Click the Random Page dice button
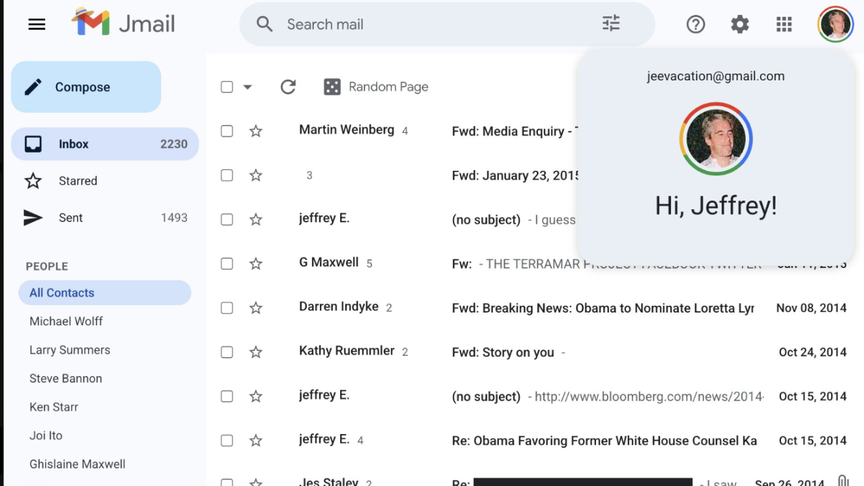The image size is (864, 486). (377, 87)
